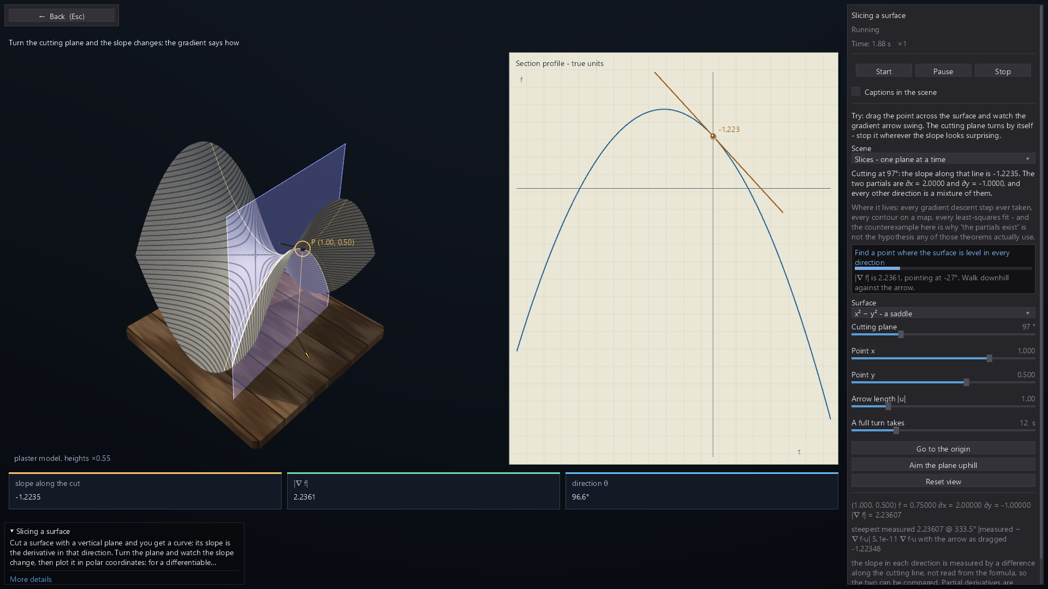
Task: Adjust the Point x slider handle
Action: point(989,358)
